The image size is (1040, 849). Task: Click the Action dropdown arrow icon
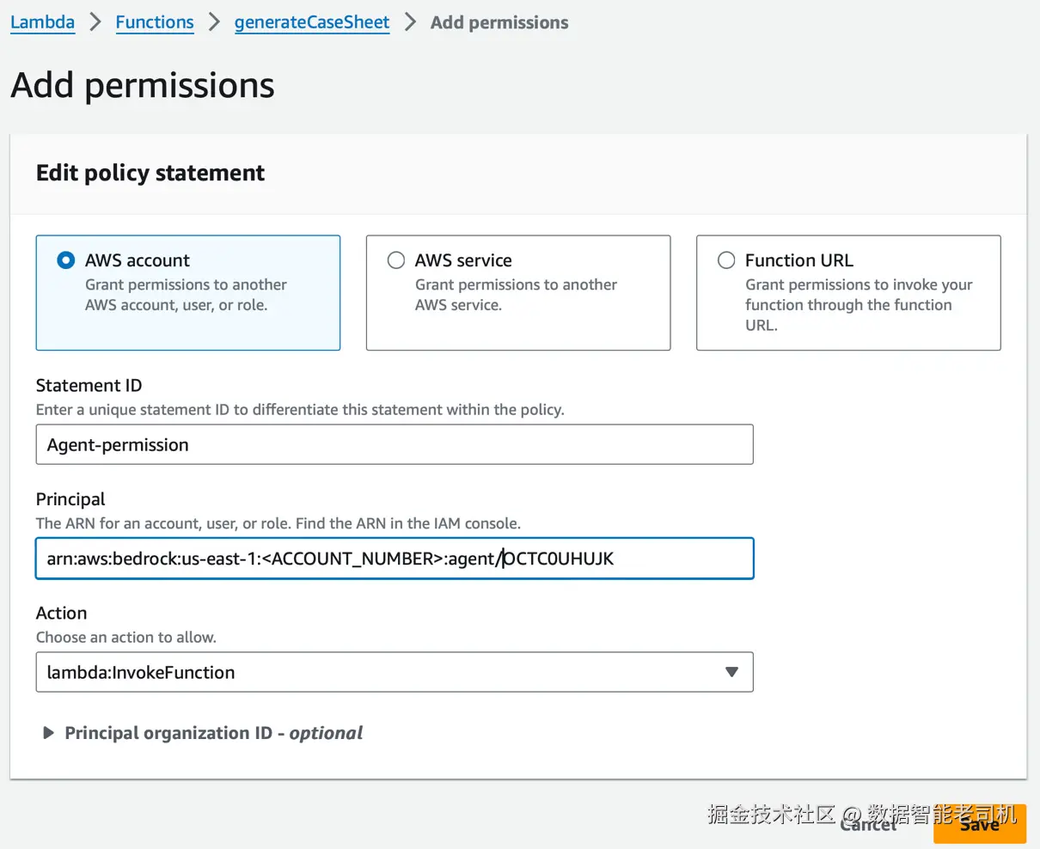click(731, 672)
